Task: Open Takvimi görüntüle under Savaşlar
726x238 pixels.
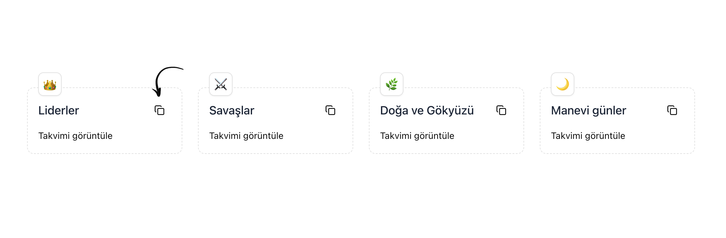Action: coord(247,136)
